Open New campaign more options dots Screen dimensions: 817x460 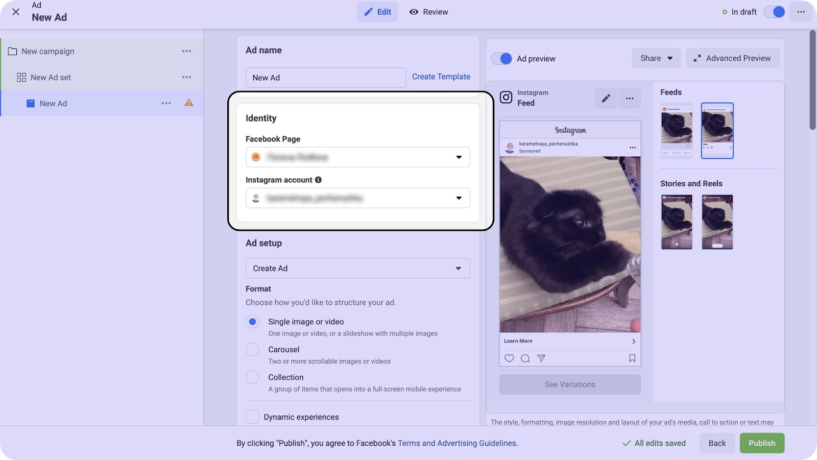pos(186,51)
